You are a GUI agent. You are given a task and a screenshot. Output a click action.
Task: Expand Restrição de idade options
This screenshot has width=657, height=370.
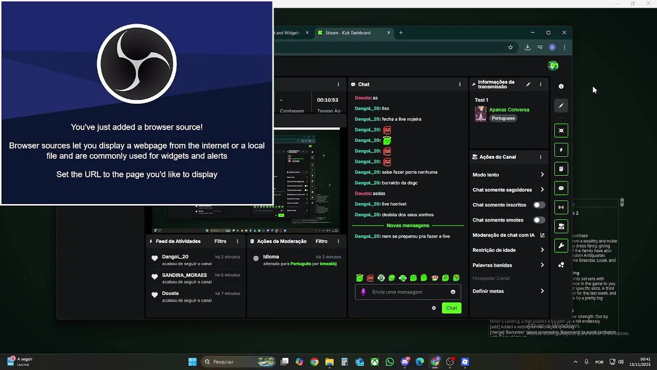pos(508,250)
